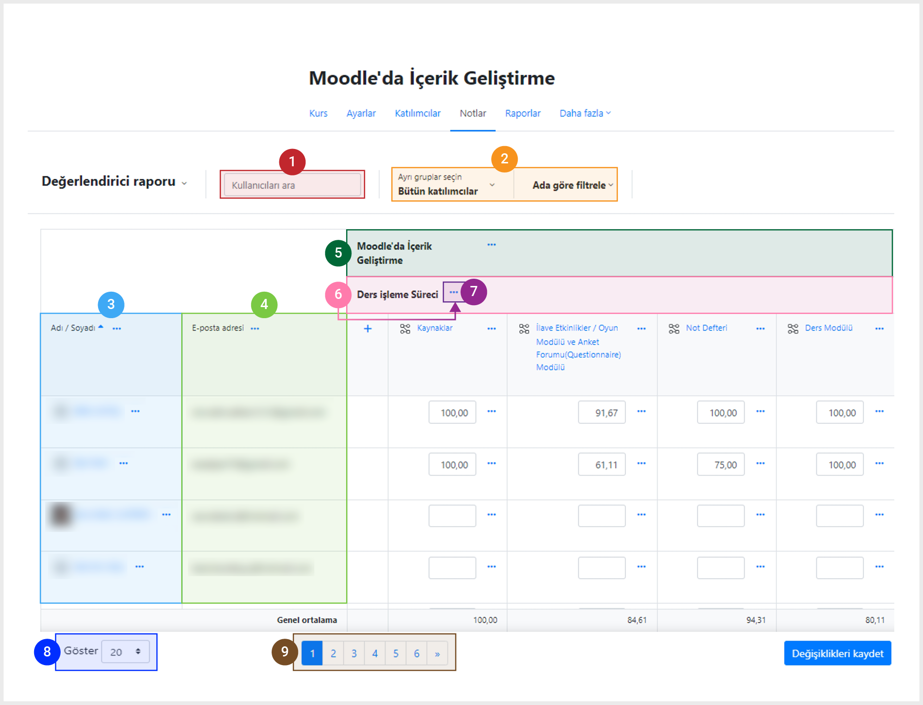This screenshot has height=705, width=923.
Task: Click third row empty Ders Modülü grade field
Action: click(x=840, y=516)
